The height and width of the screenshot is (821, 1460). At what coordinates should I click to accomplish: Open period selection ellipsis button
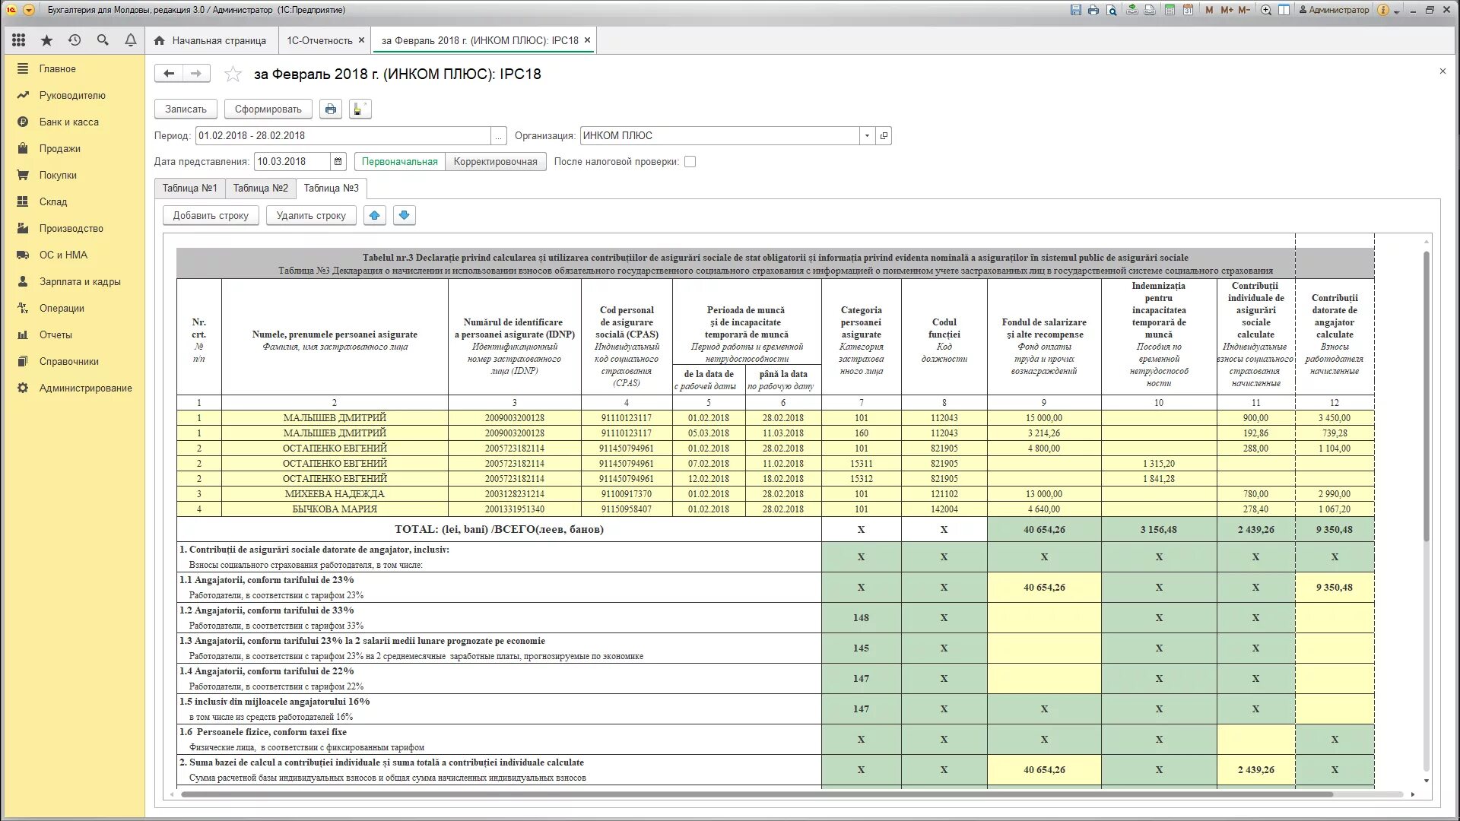[x=498, y=135]
